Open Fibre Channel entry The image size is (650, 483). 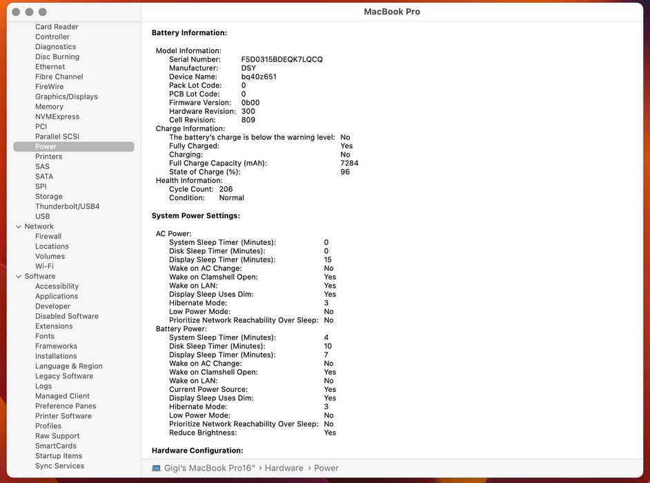59,77
